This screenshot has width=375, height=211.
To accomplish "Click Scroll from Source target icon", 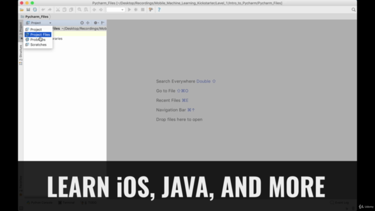I will [x=82, y=23].
